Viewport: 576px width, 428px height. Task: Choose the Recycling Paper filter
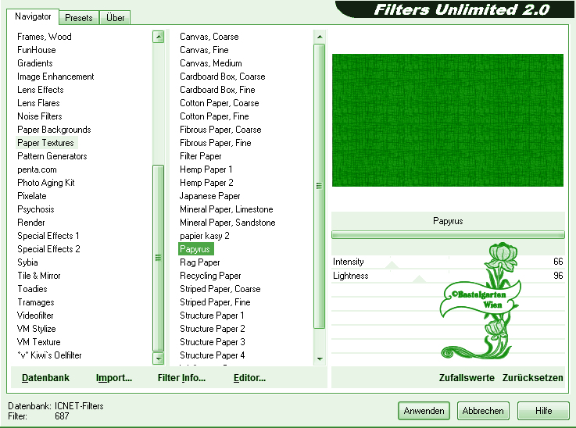[x=210, y=276]
